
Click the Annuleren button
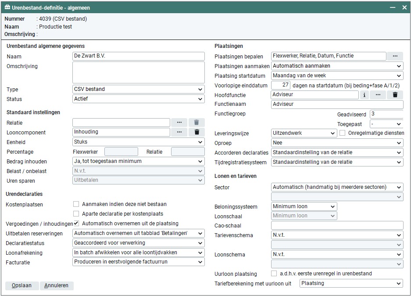click(57, 285)
